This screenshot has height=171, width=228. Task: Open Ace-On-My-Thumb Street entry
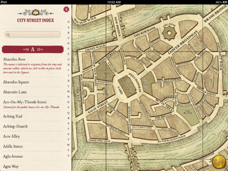coord(33,104)
